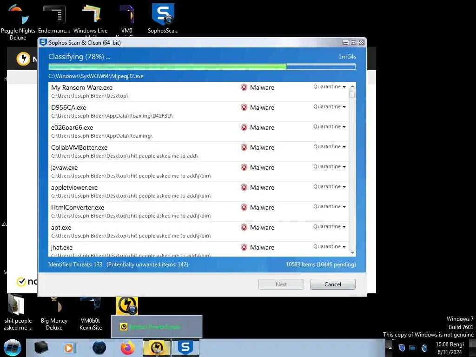The height and width of the screenshot is (357, 476).
Task: Click Sophos shield icon in title bar
Action: coord(43,42)
